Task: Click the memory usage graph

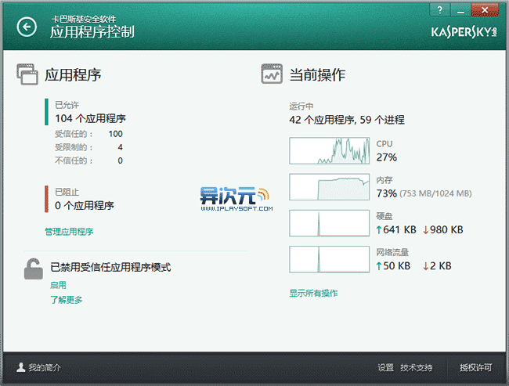Action: coord(329,186)
